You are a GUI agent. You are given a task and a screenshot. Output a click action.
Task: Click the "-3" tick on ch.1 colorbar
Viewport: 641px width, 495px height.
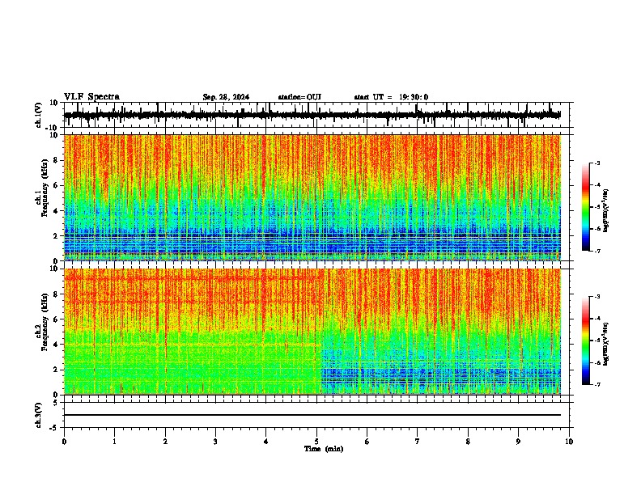pos(597,163)
